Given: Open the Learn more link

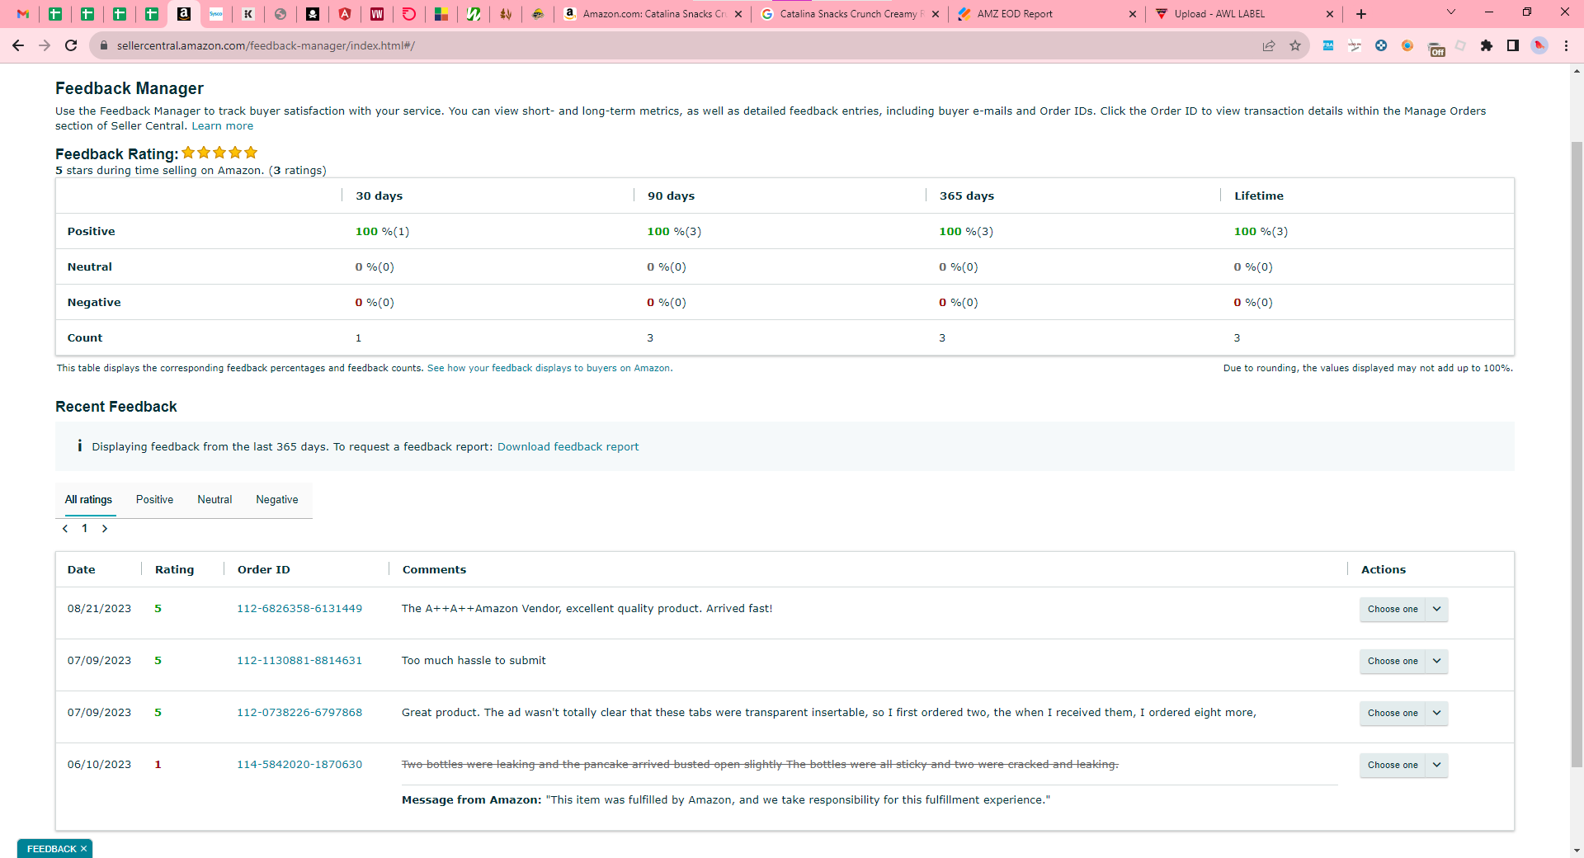Looking at the screenshot, I should pyautogui.click(x=223, y=126).
